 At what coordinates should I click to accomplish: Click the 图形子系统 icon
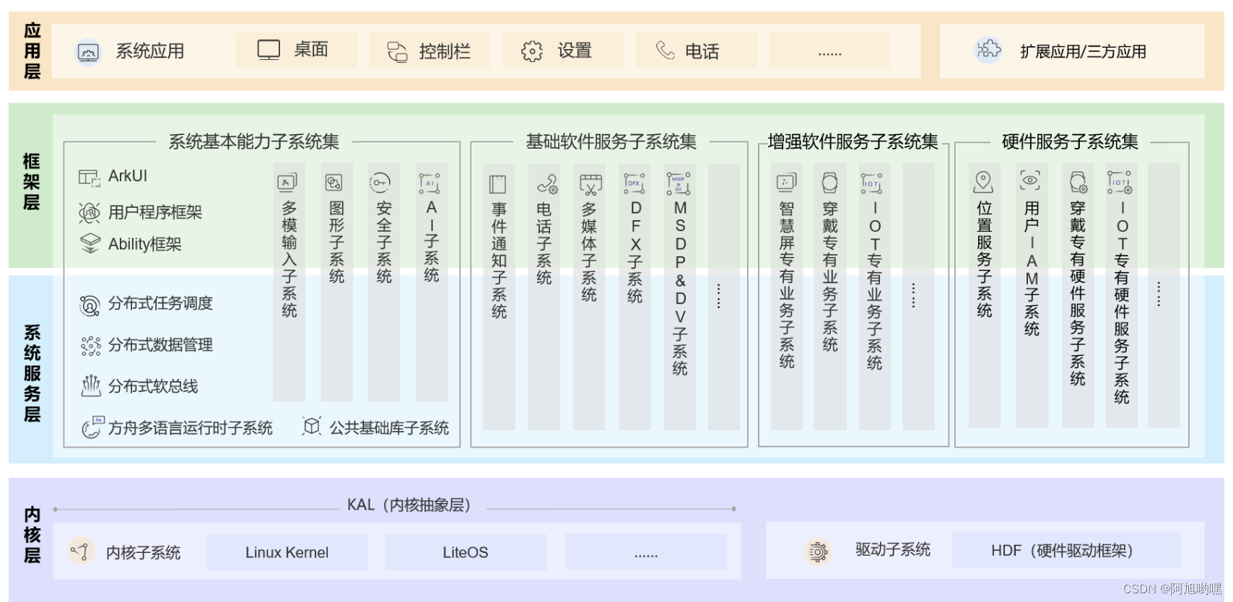[x=334, y=182]
